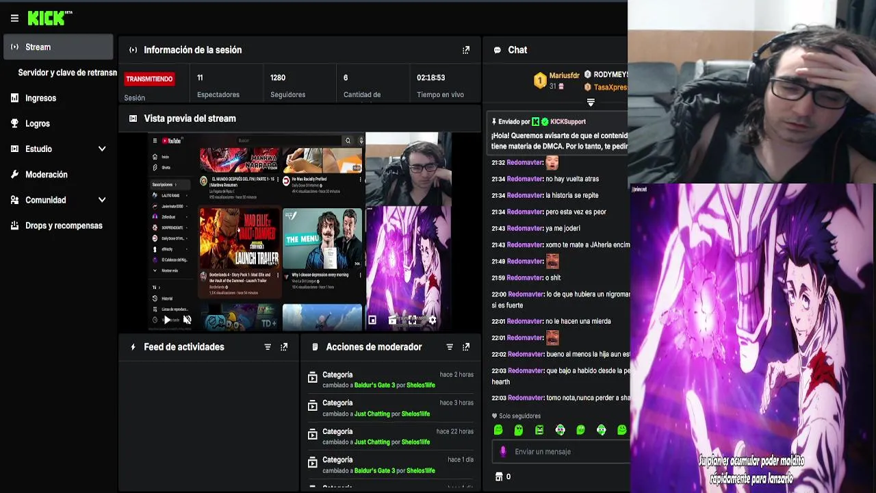876x493 pixels.
Task: Click the 02:18:53 Tiempo en vivo value
Action: 431,78
